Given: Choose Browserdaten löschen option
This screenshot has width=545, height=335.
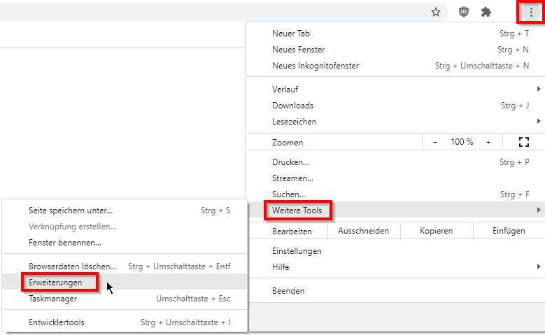Looking at the screenshot, I should tap(72, 266).
